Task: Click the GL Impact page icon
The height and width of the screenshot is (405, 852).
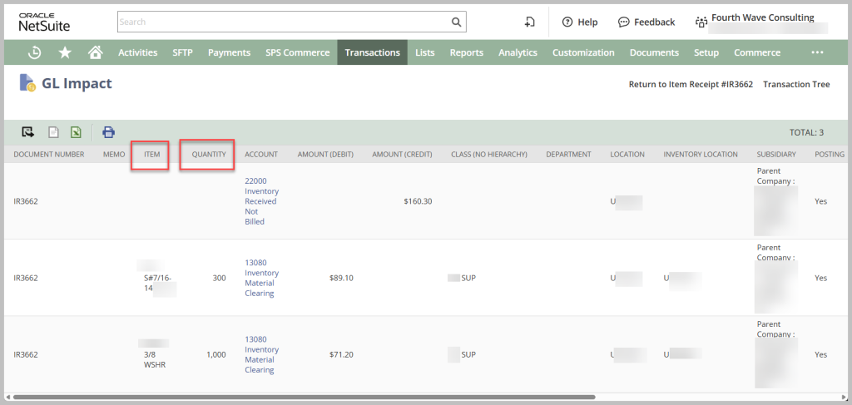Action: pyautogui.click(x=27, y=83)
